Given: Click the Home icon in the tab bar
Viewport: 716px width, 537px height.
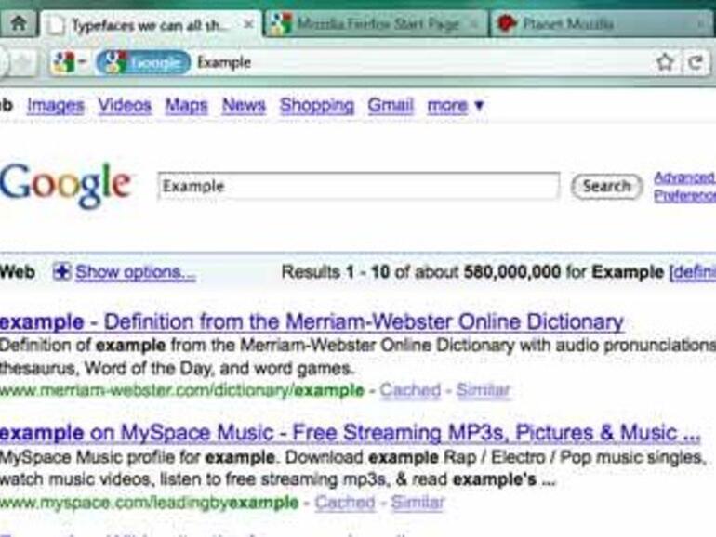Looking at the screenshot, I should pos(19,23).
